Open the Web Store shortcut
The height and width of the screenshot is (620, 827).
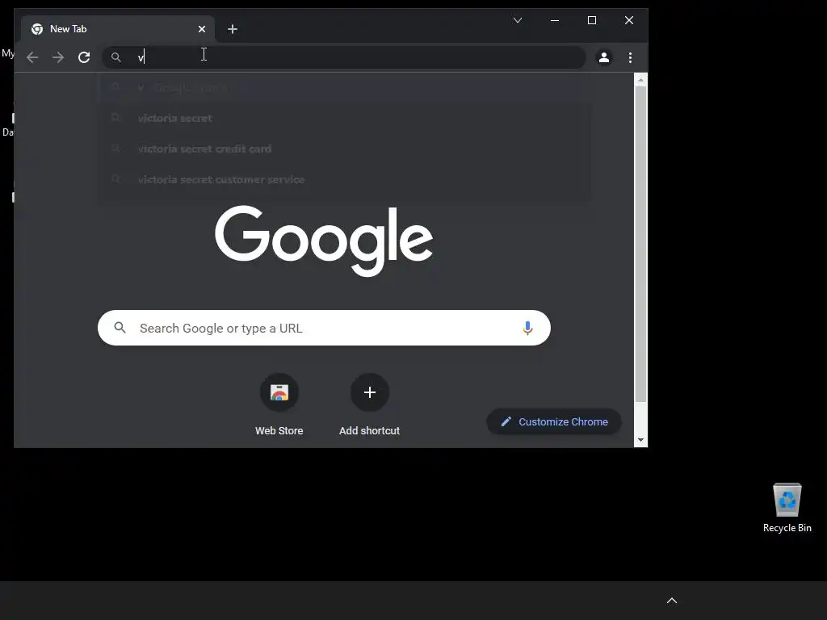point(279,405)
